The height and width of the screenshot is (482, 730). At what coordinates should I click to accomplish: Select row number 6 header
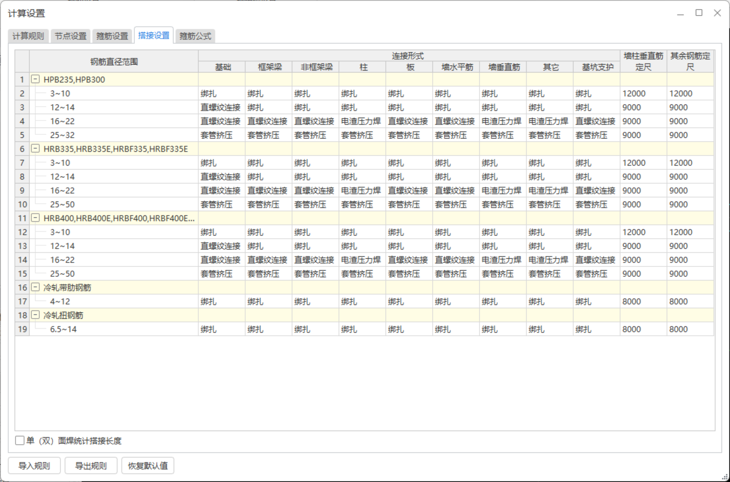click(x=22, y=149)
